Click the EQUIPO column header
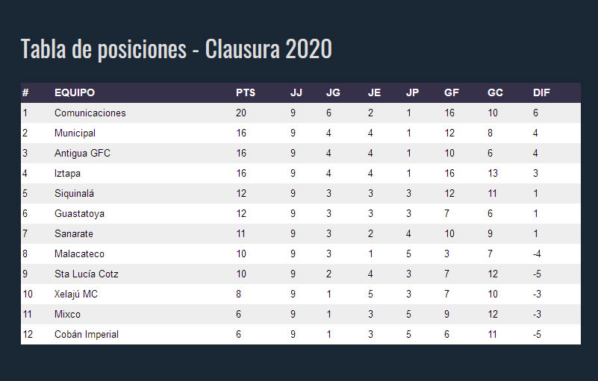Screen dimensions: 598x381 (75, 92)
